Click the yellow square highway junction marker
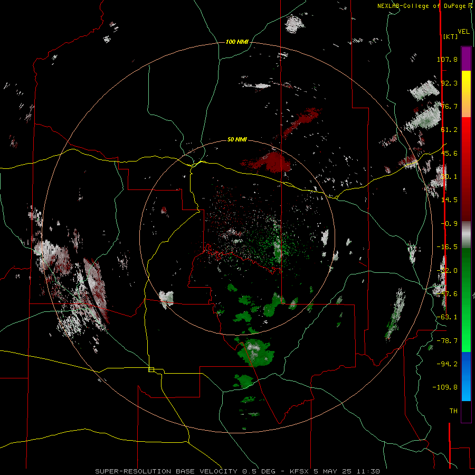Screen dimensions: 475x475 (x=151, y=369)
